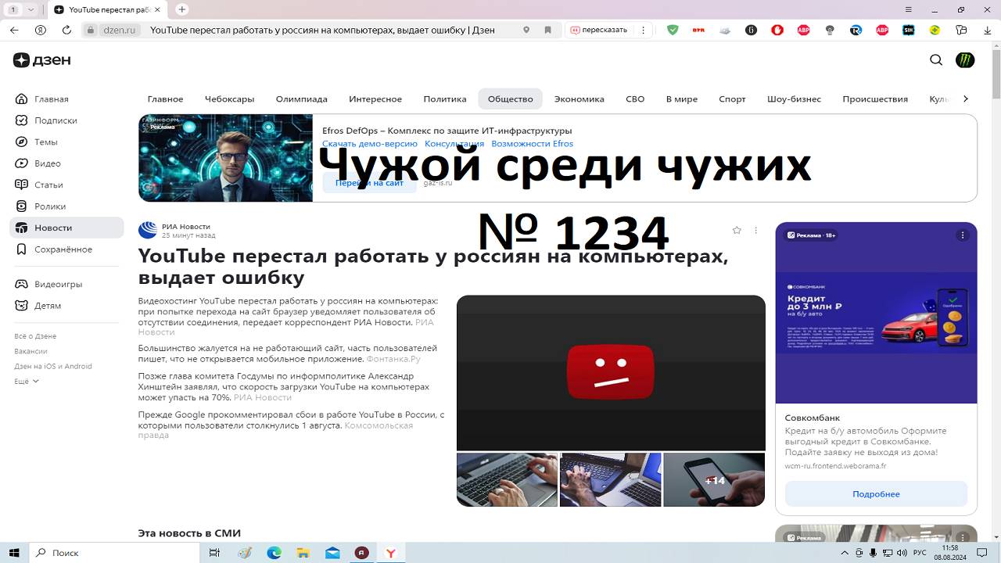Open the second laptop hands thumbnail
This screenshot has height=563, width=1001.
(611, 479)
